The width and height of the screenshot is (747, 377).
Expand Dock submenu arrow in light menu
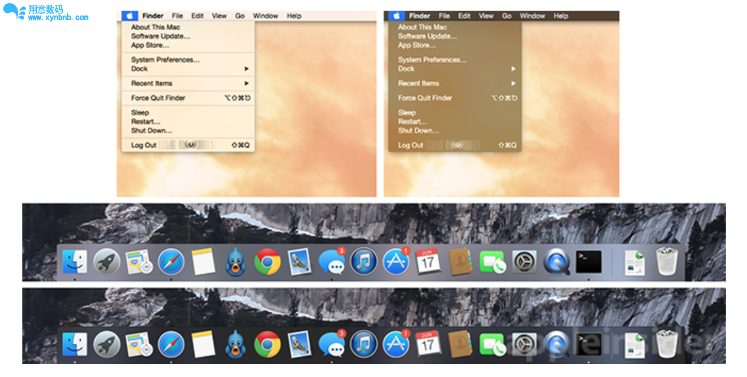[247, 69]
